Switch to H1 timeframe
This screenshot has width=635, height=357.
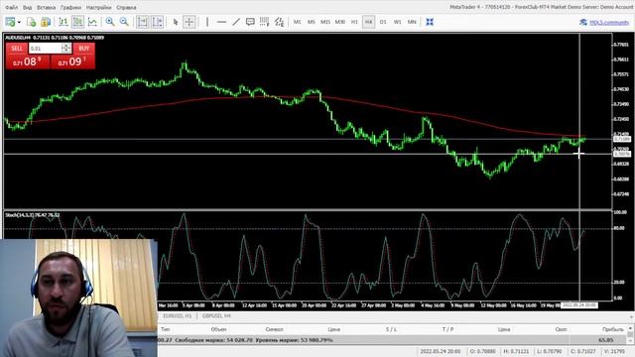tap(354, 22)
